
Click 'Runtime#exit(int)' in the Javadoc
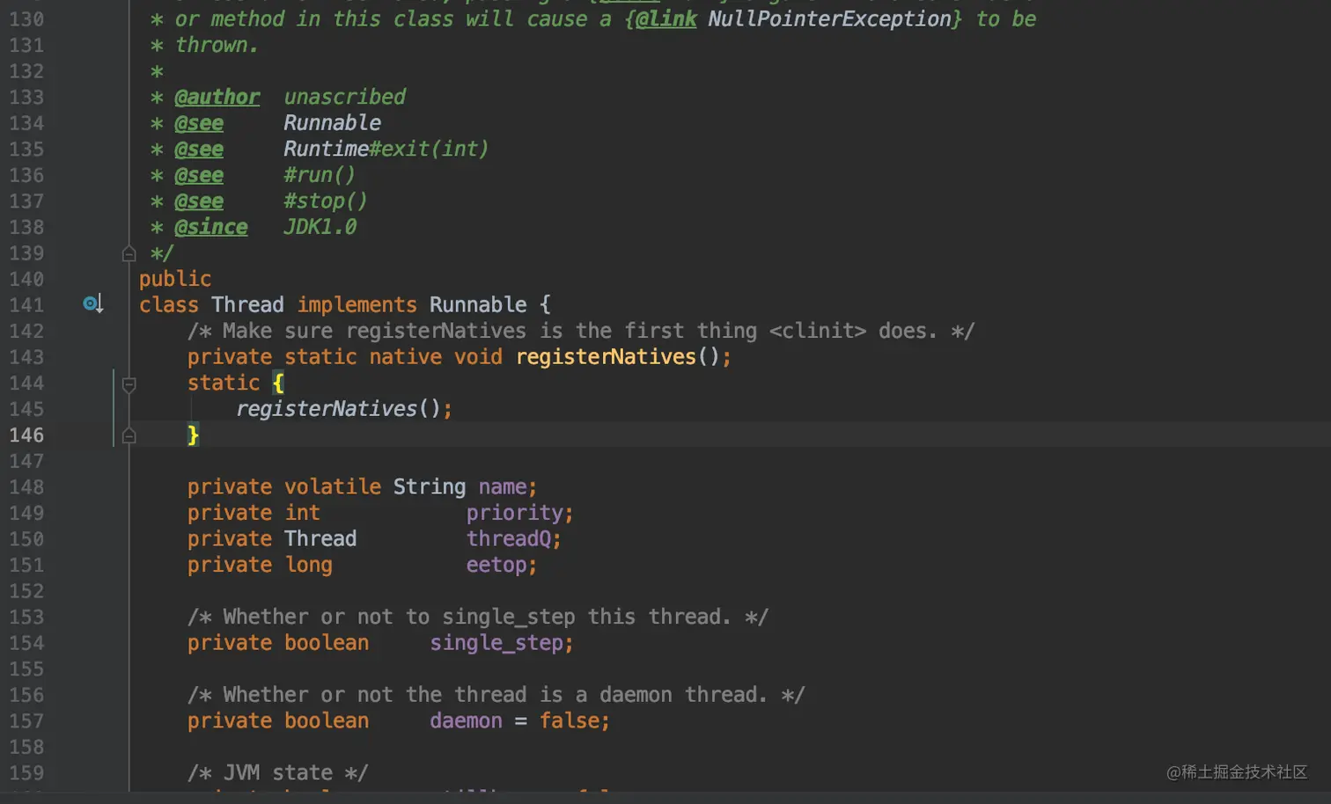(386, 149)
